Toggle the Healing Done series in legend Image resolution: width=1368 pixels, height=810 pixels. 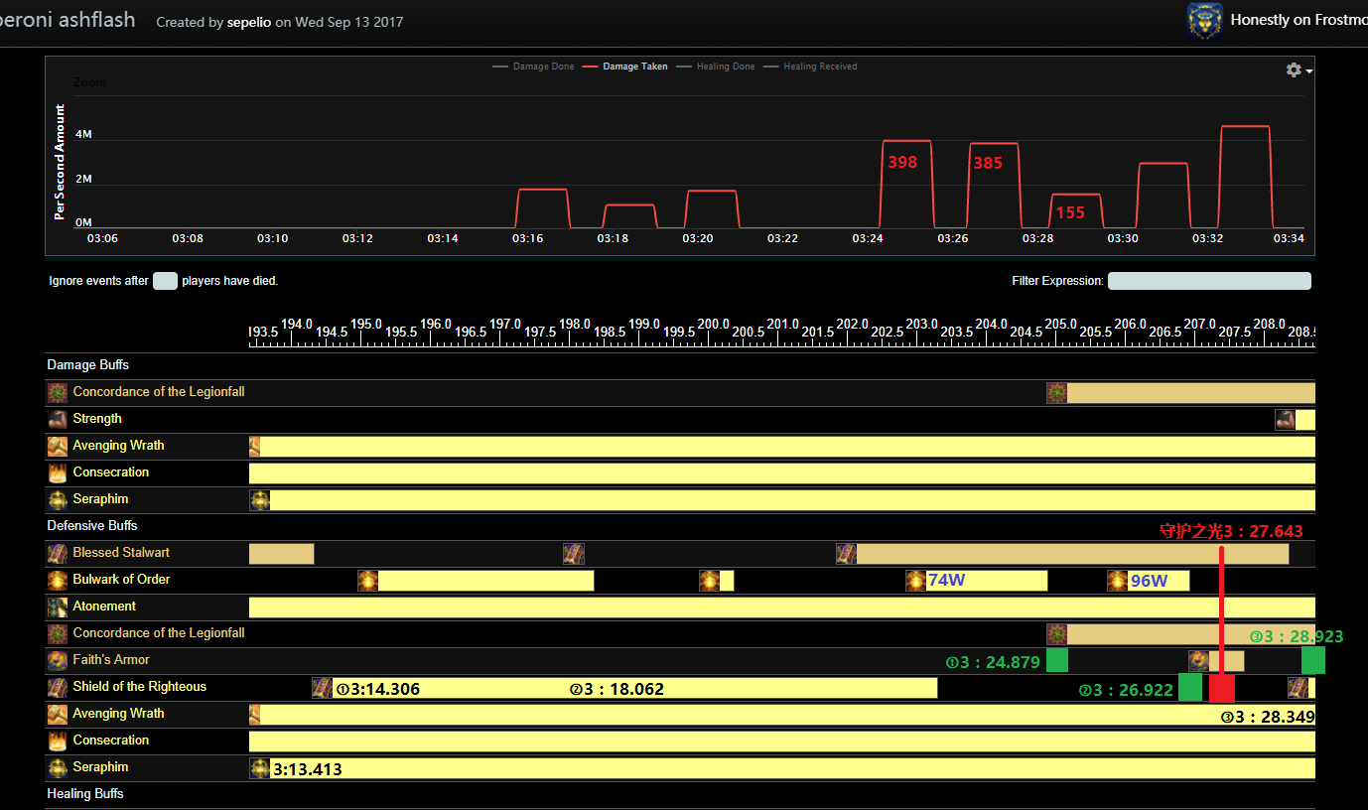click(715, 67)
